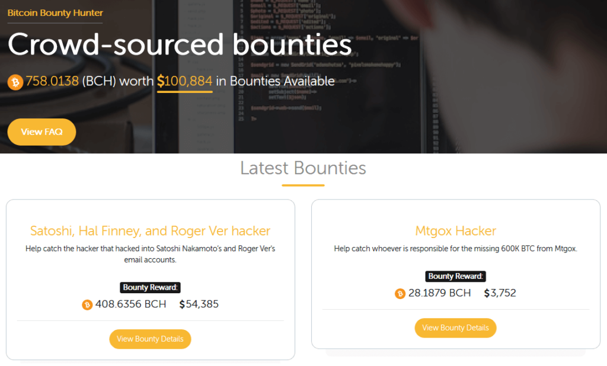Open the Mtgox Hacker bounty title
This screenshot has width=607, height=366.
click(x=455, y=231)
